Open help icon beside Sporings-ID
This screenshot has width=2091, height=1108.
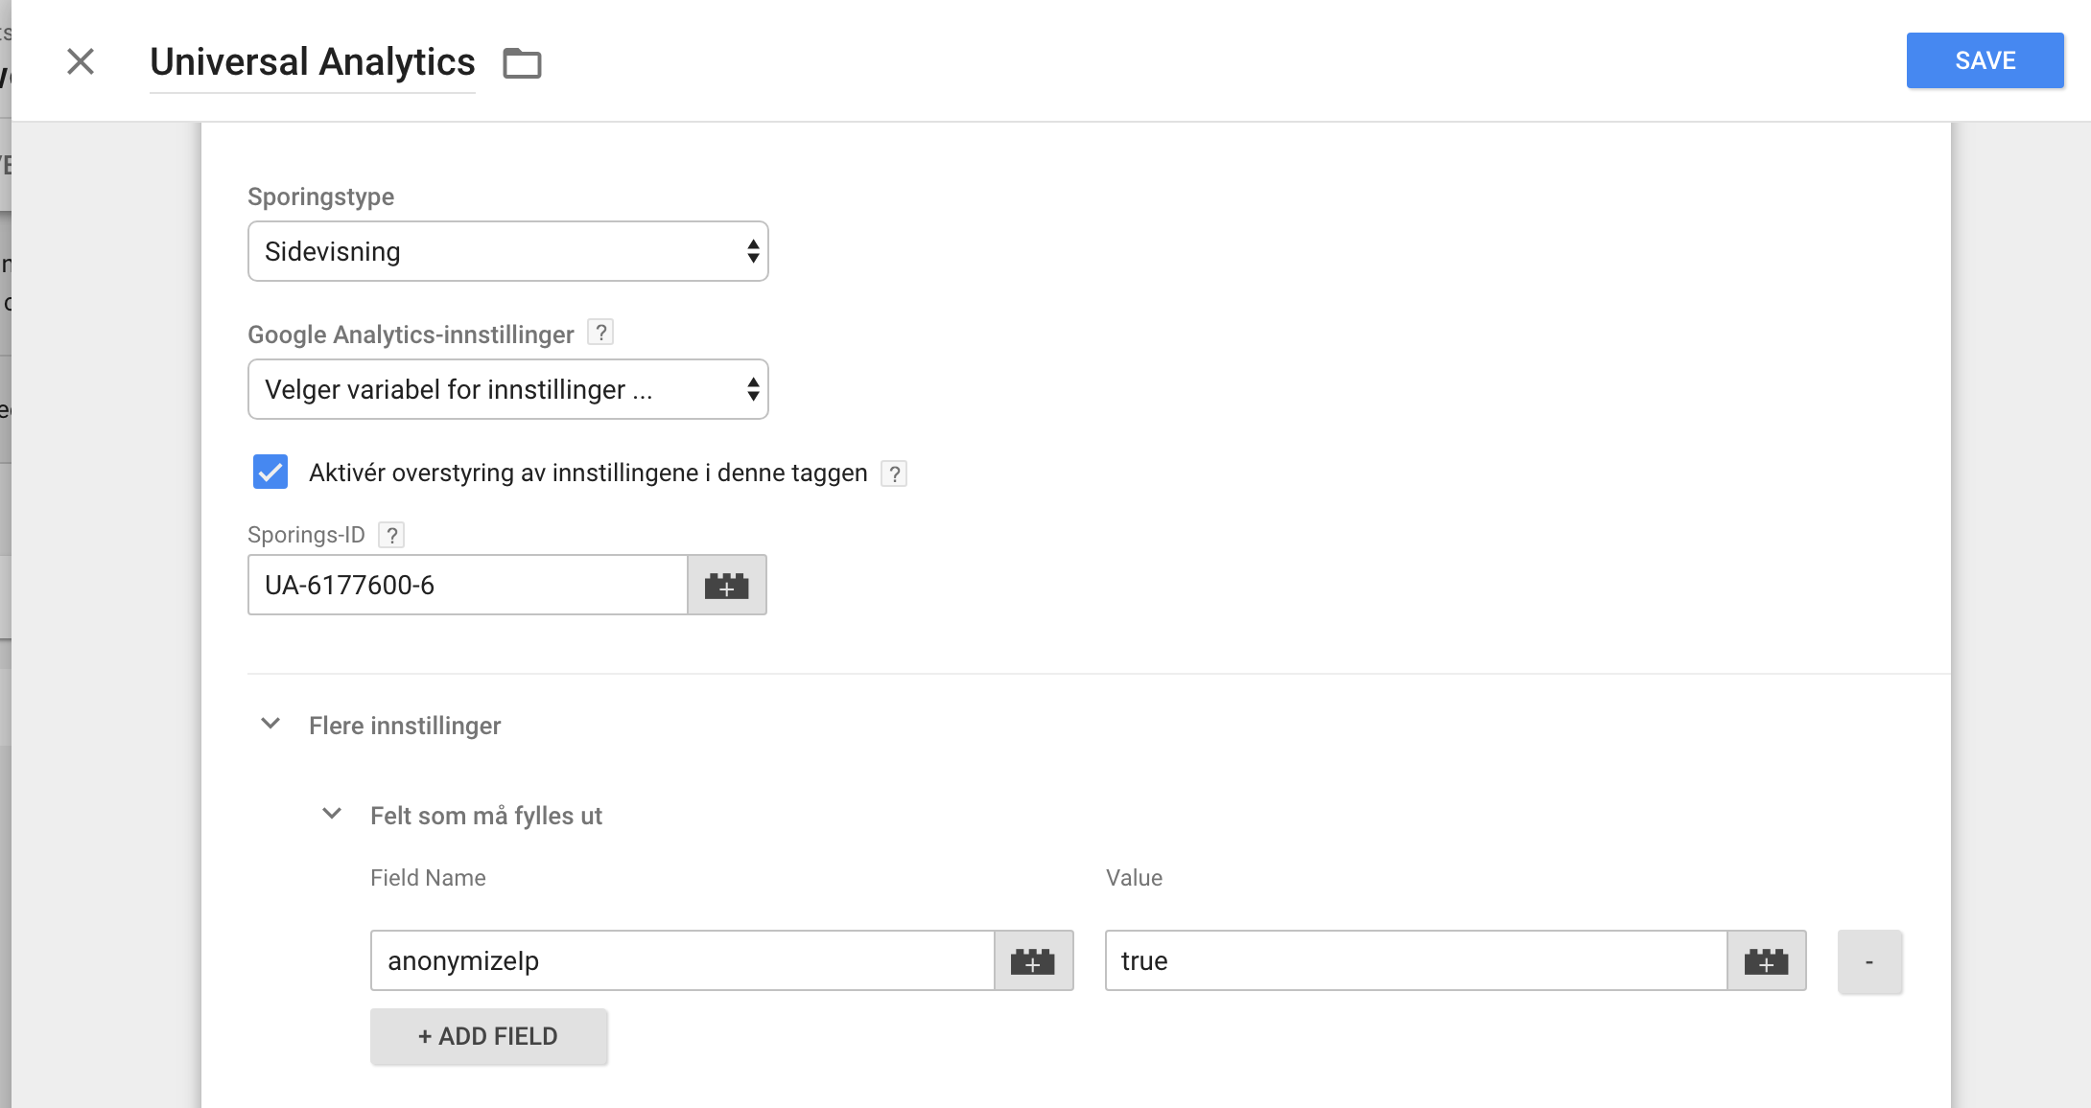tap(391, 535)
